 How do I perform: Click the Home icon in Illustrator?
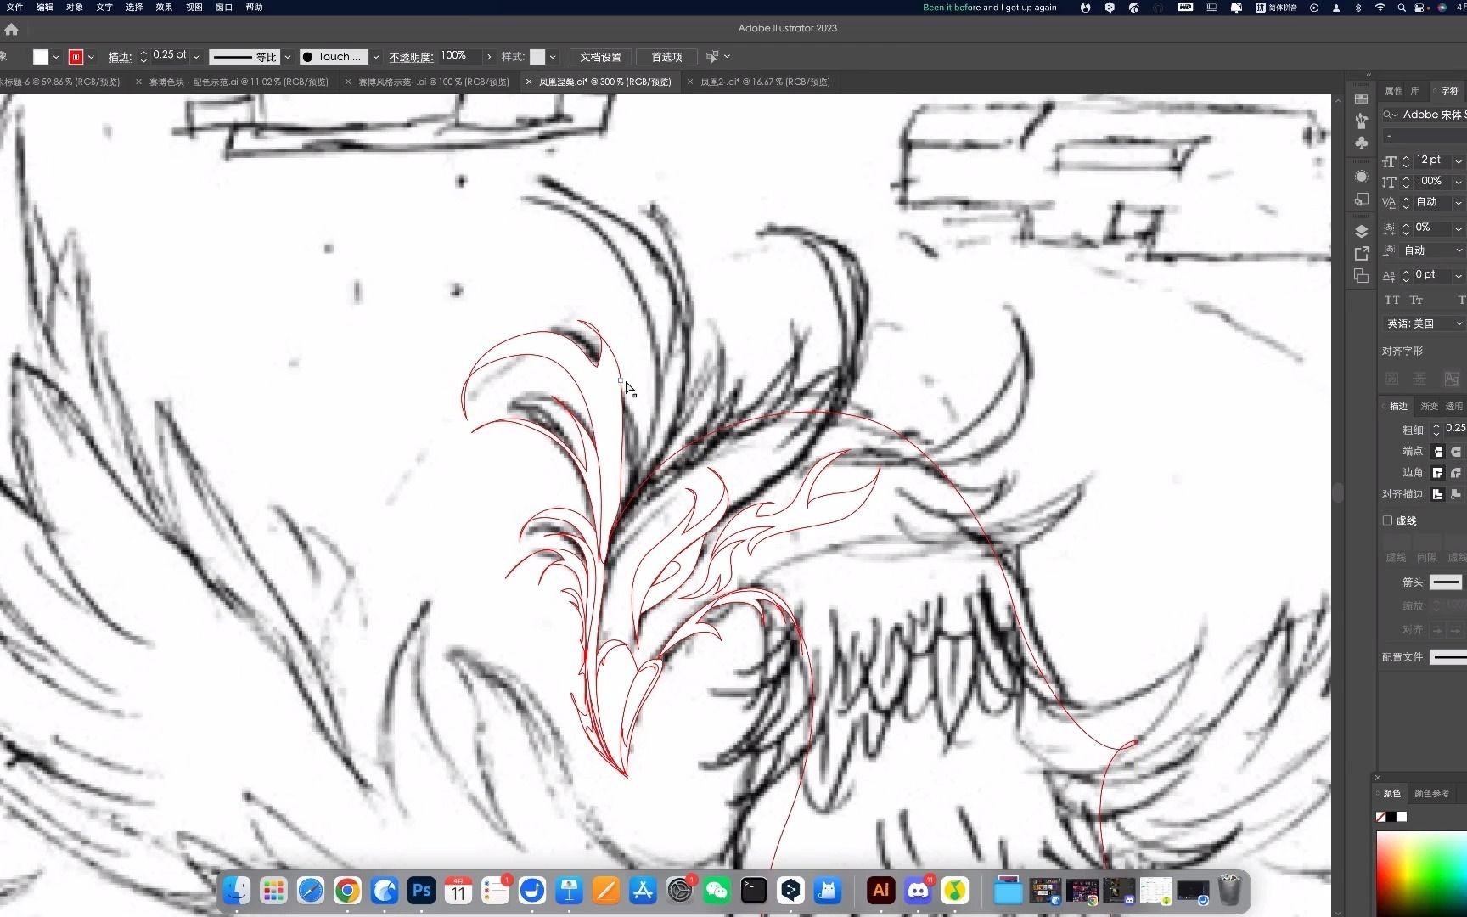[x=11, y=29]
